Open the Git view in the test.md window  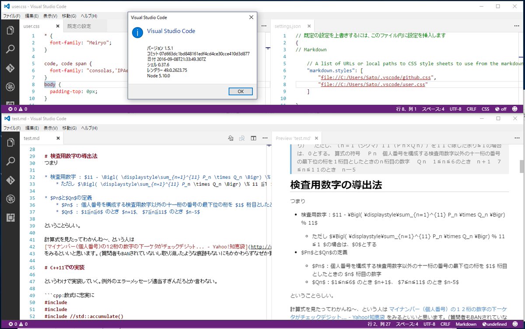tap(10, 180)
